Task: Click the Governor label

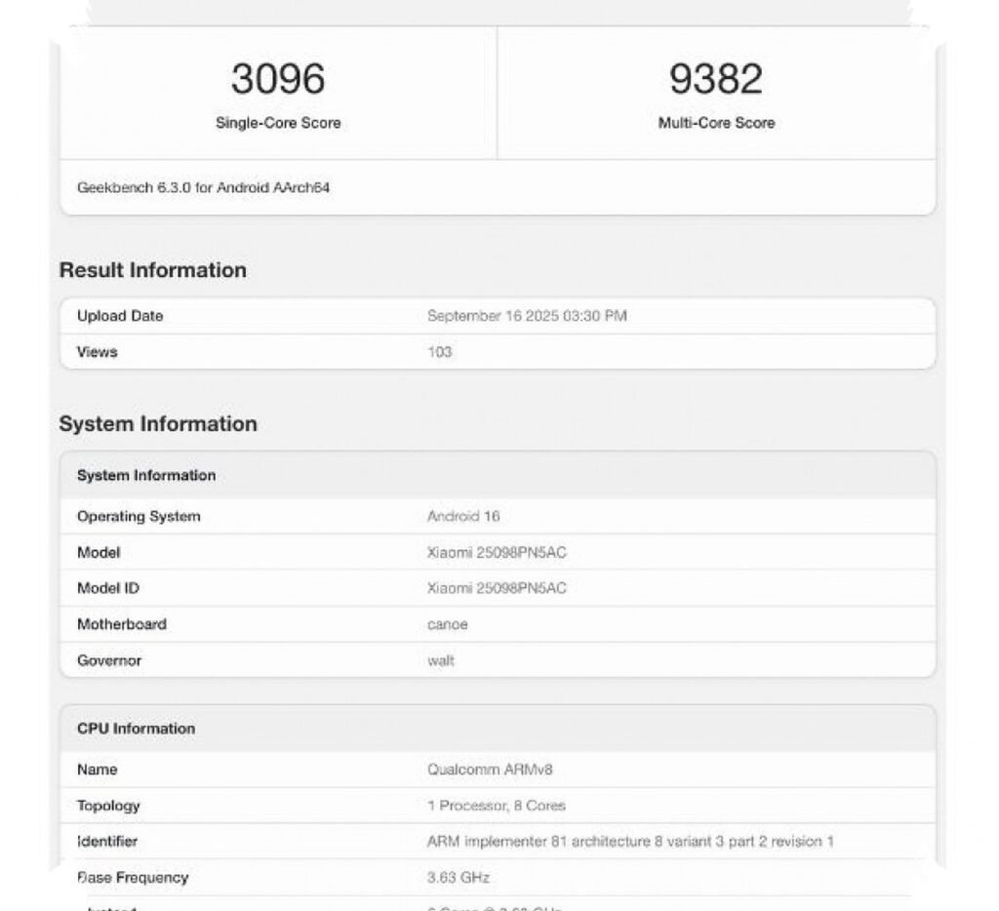Action: coord(109,660)
